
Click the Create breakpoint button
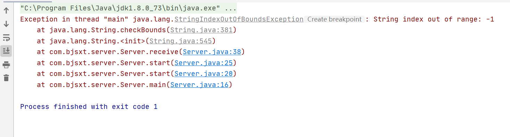[x=335, y=19]
